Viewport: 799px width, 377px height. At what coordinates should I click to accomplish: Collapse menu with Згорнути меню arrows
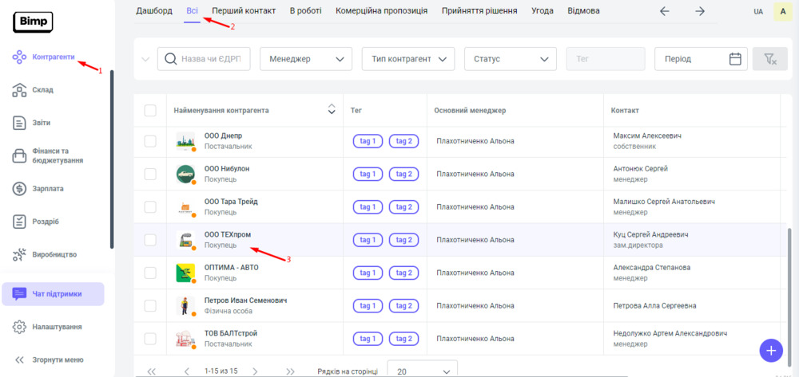coord(20,359)
